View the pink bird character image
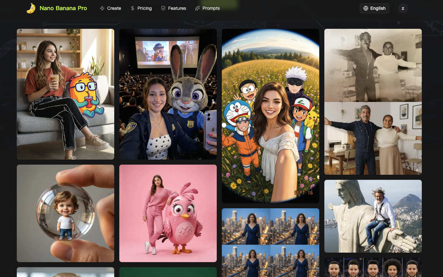 168,213
